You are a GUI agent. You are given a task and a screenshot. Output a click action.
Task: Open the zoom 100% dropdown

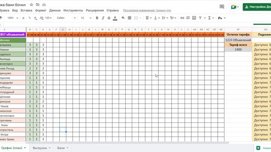pos(13,18)
